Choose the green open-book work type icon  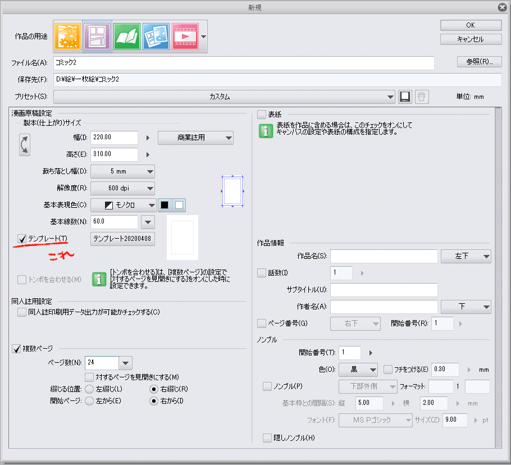(x=127, y=36)
